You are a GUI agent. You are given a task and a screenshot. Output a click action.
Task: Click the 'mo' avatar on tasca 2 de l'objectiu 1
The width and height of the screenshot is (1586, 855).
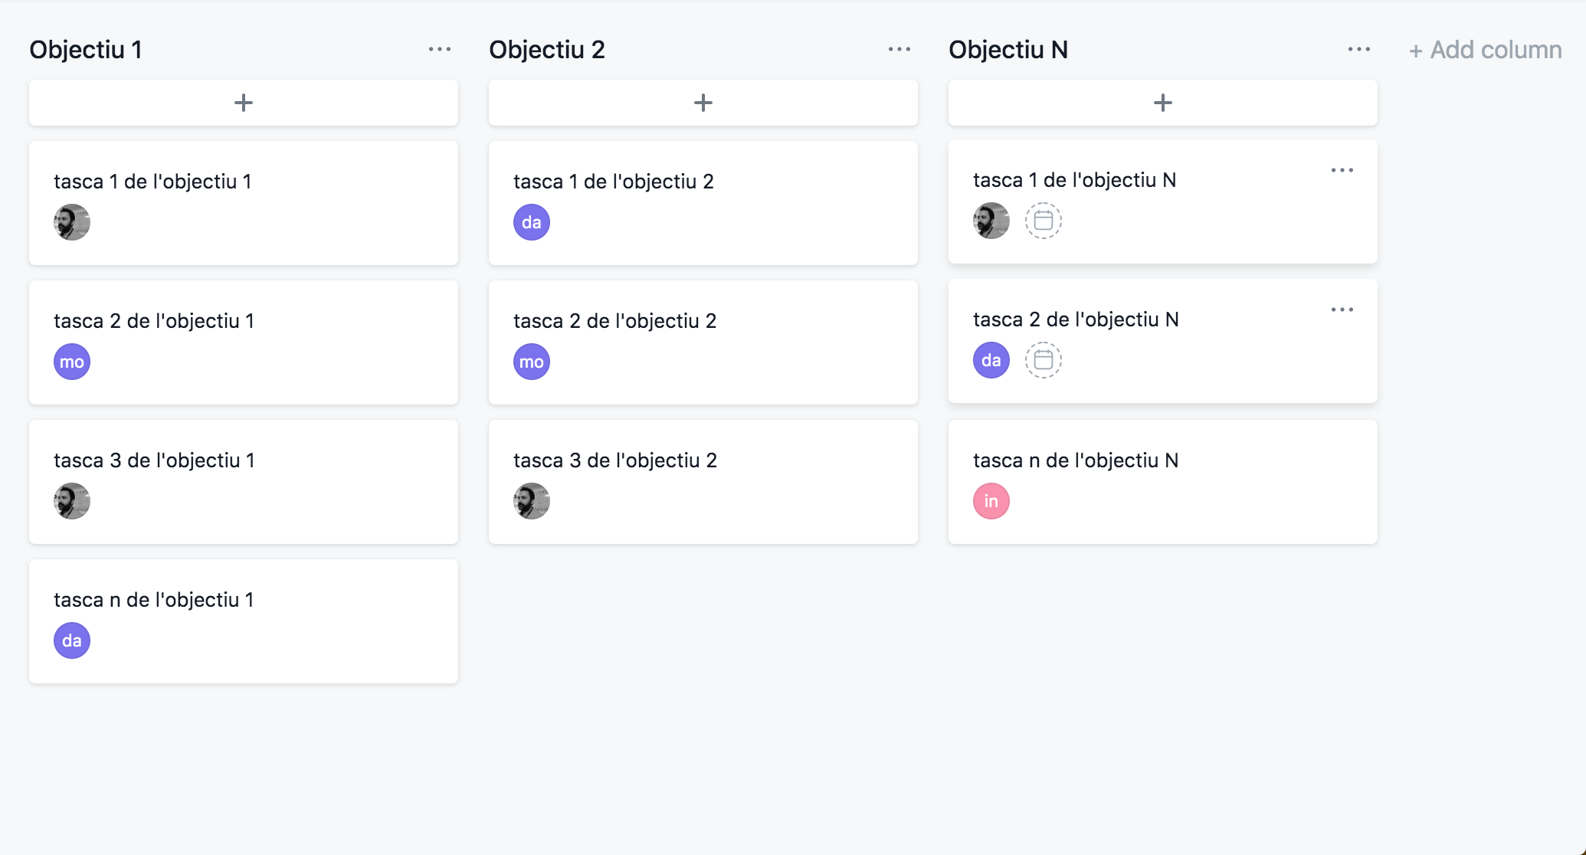(72, 362)
